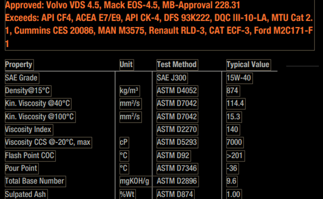The image size is (323, 199).
Task: Click the 'Exceeds: API CF4, ACEA E7/E9' line
Action: [x=159, y=18]
